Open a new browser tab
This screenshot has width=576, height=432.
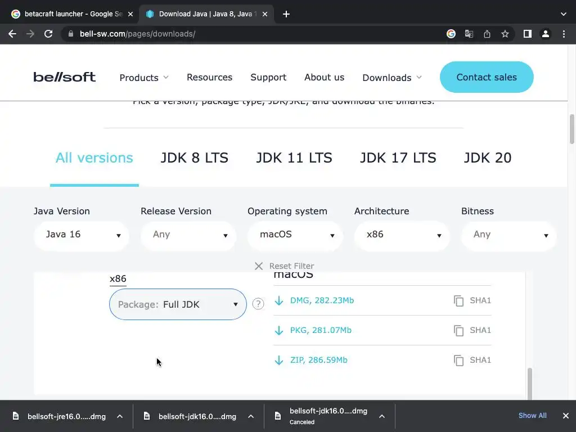pos(286,14)
